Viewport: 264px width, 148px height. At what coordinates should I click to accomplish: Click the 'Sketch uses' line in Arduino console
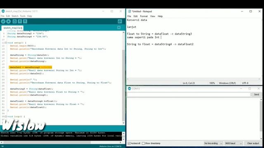(53, 133)
